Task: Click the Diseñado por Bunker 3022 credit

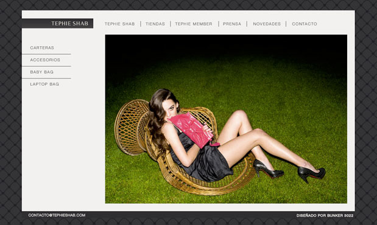Action: (x=325, y=216)
